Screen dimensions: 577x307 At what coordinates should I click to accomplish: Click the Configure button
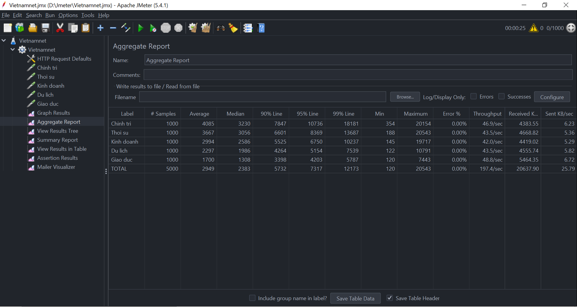(x=552, y=97)
